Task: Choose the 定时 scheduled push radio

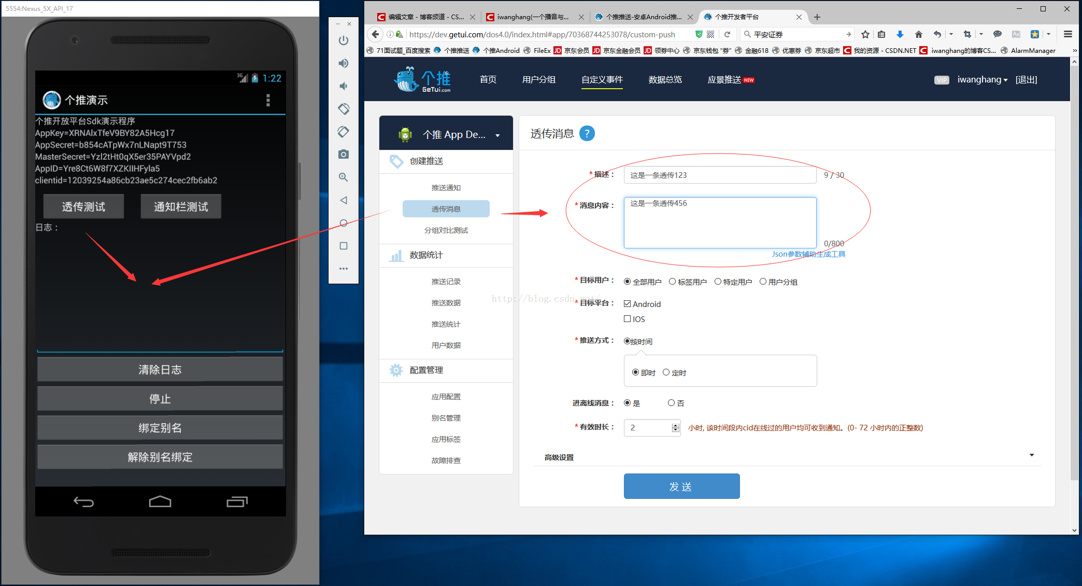Action: point(666,372)
